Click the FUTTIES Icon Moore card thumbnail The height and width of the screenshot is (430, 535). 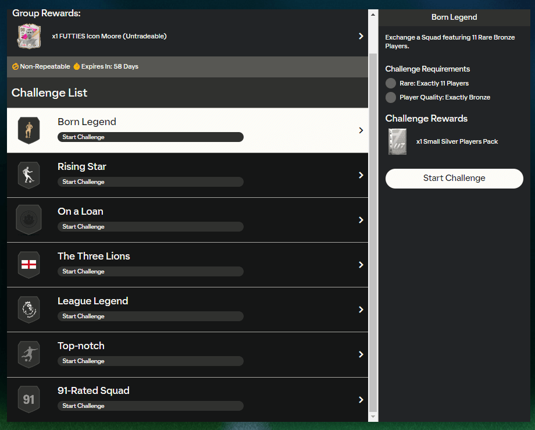[28, 36]
